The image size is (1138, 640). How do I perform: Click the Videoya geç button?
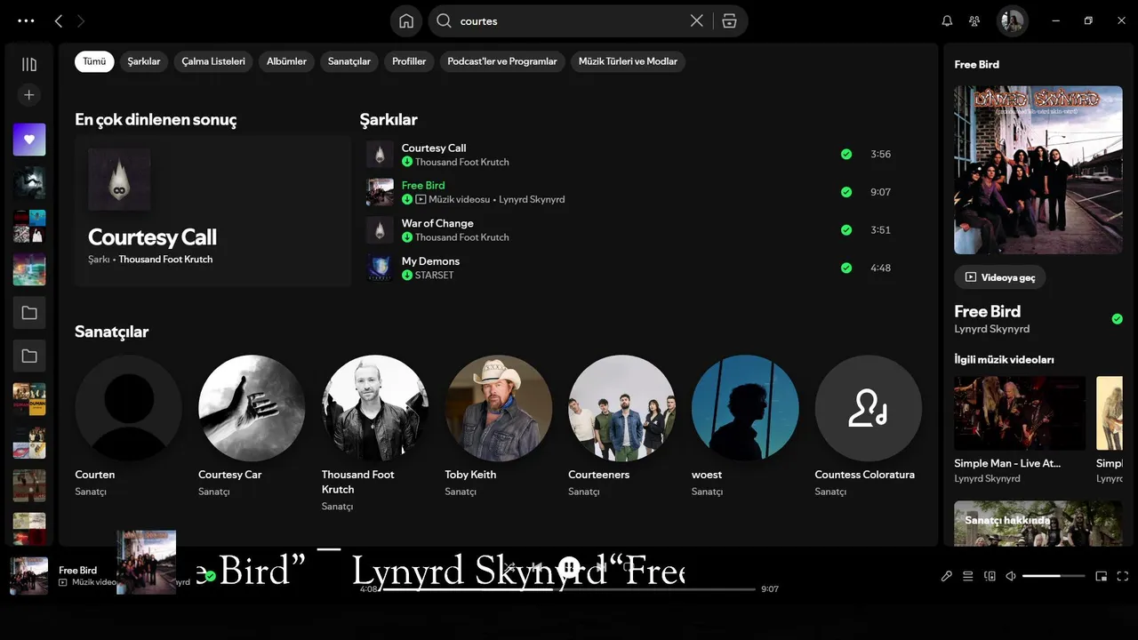click(1000, 277)
